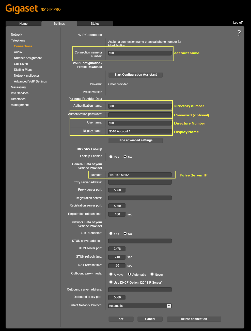The image size is (251, 331).
Task: Open the Dialling Plans page
Action: (x=23, y=70)
